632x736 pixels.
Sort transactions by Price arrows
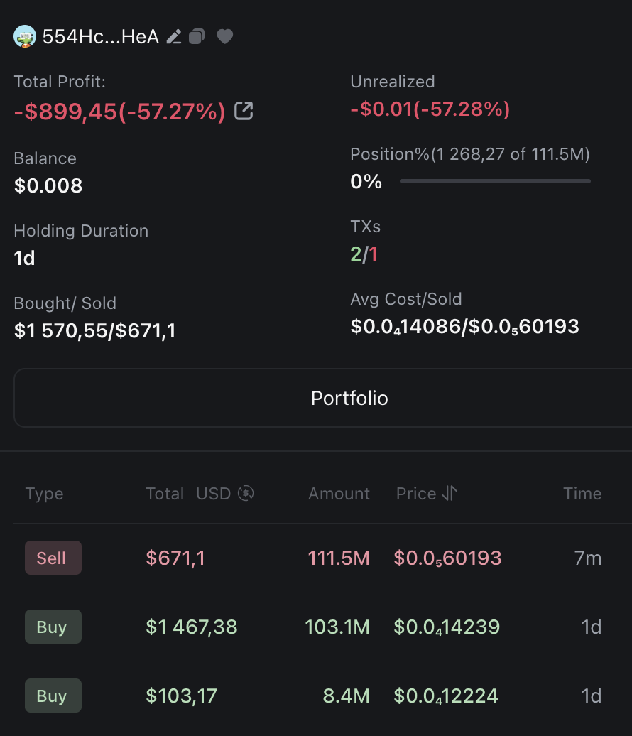pos(449,493)
